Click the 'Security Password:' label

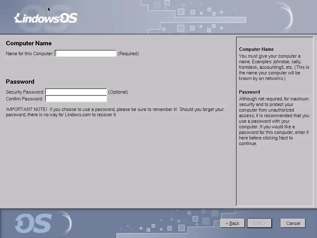pyautogui.click(x=25, y=92)
